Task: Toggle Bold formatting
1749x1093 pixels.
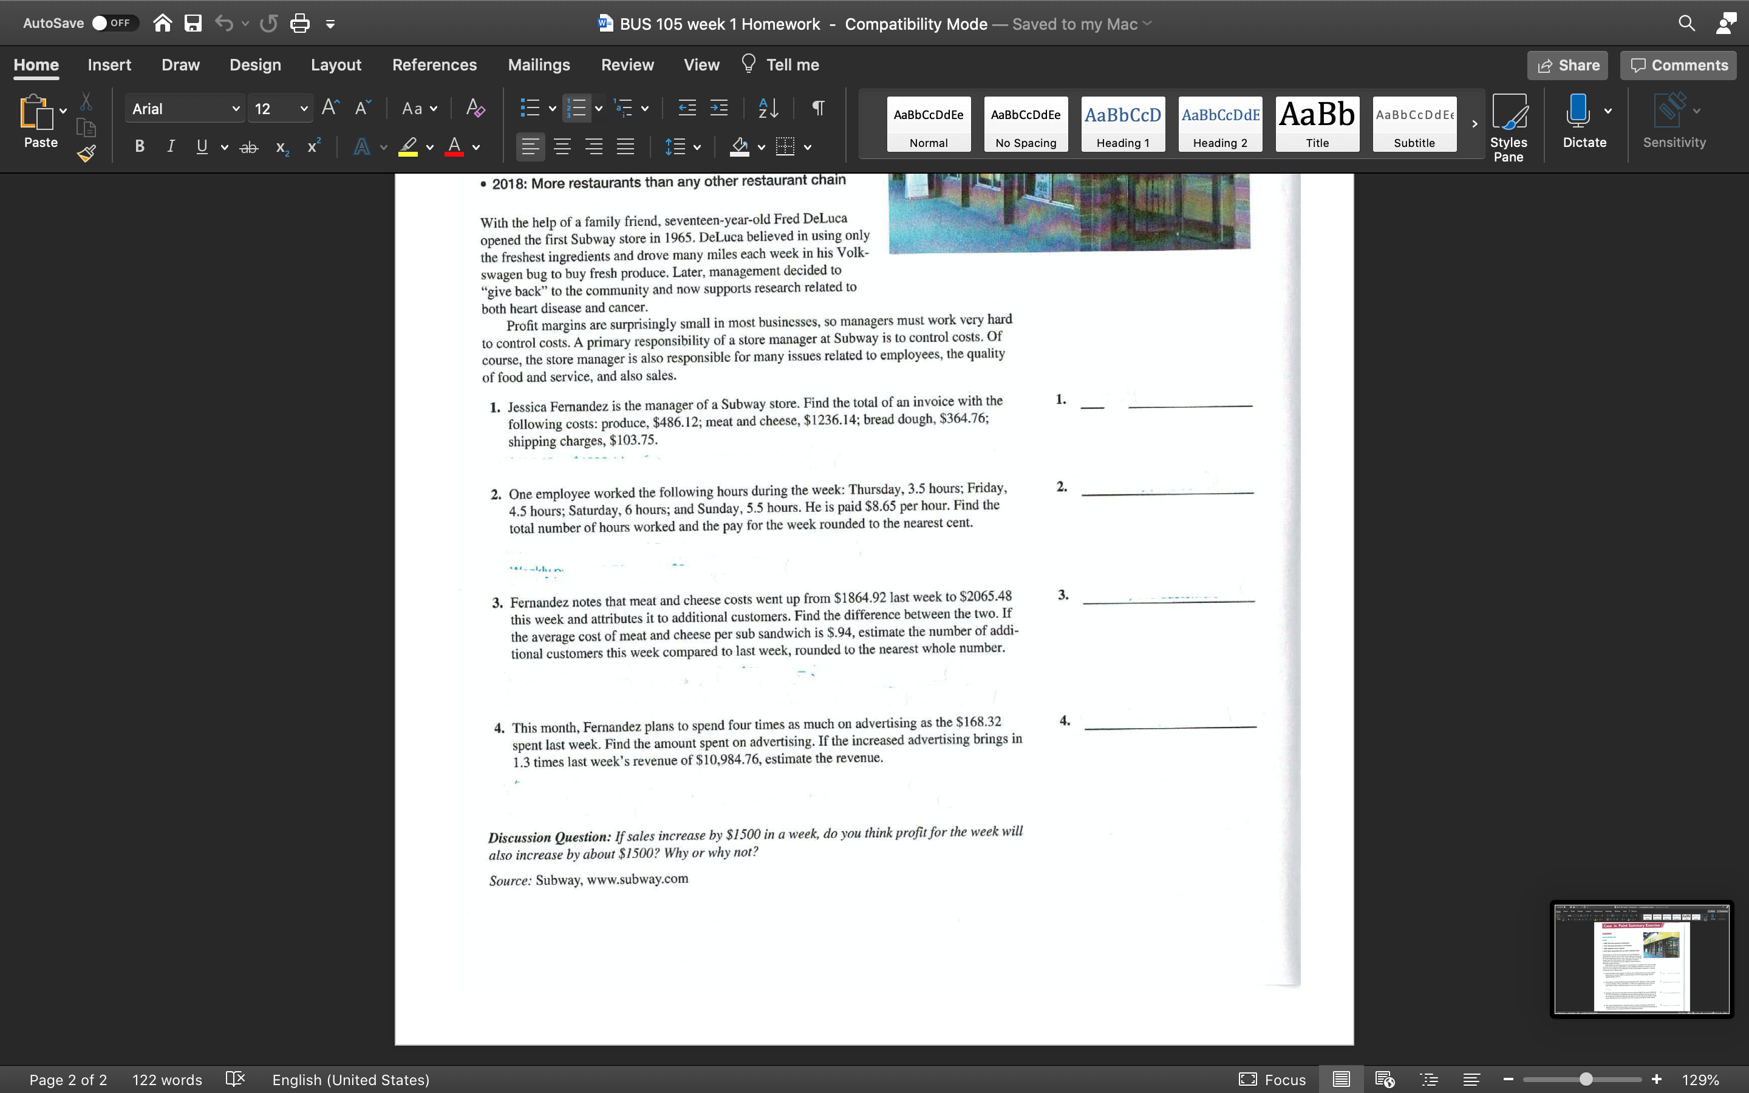Action: click(140, 148)
